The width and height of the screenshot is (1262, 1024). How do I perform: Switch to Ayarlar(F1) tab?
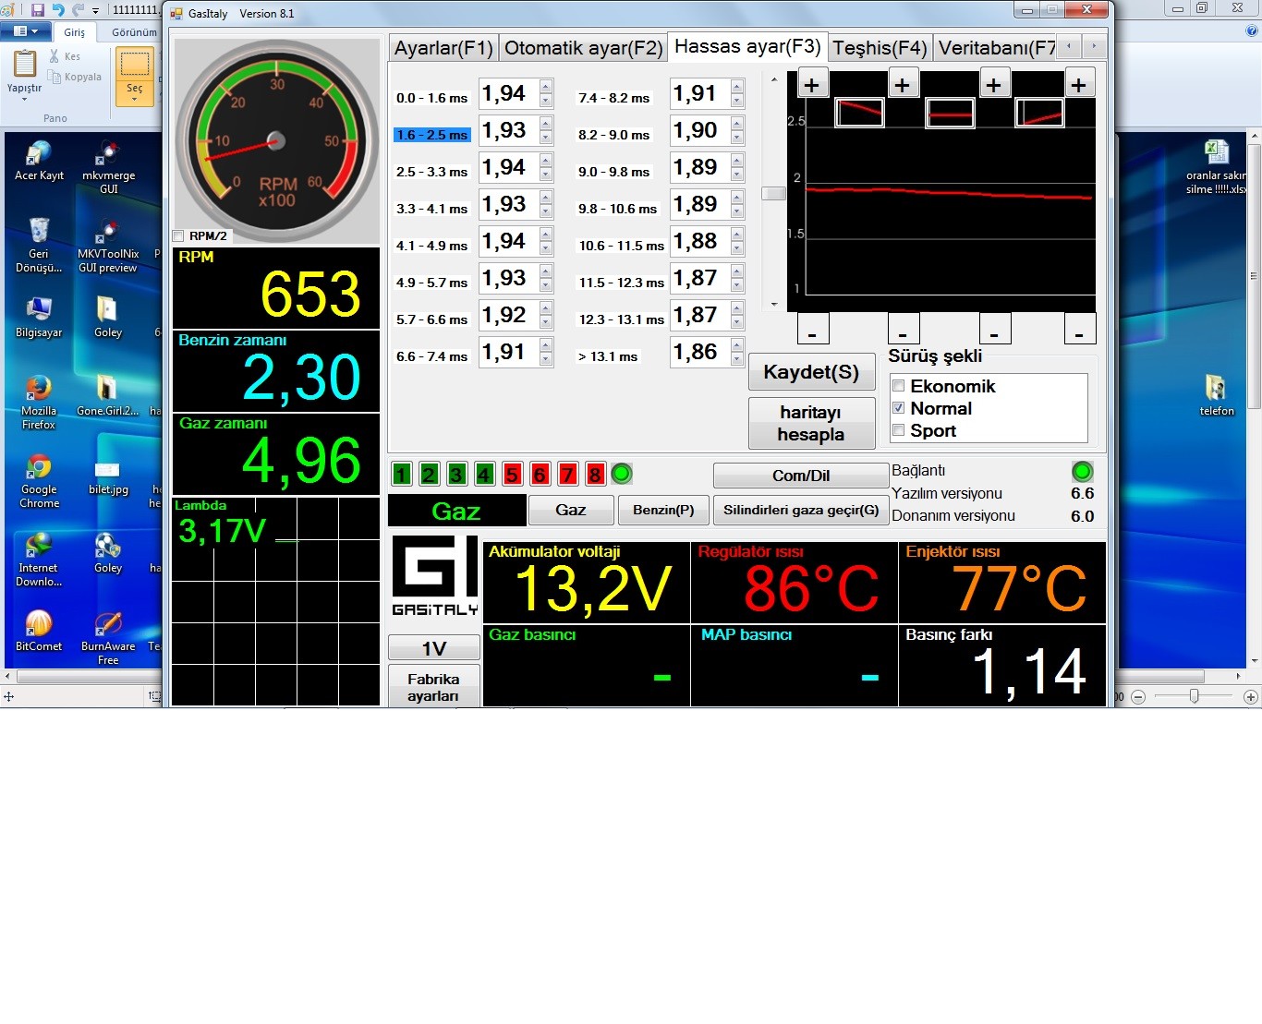point(443,48)
